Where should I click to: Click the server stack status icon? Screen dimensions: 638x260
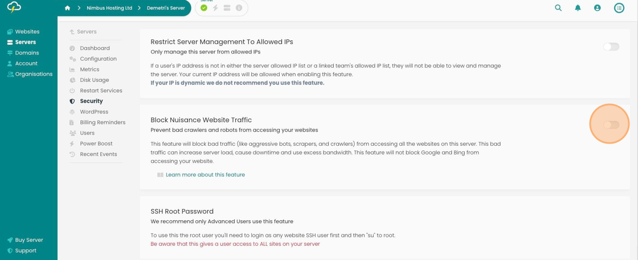click(x=227, y=8)
